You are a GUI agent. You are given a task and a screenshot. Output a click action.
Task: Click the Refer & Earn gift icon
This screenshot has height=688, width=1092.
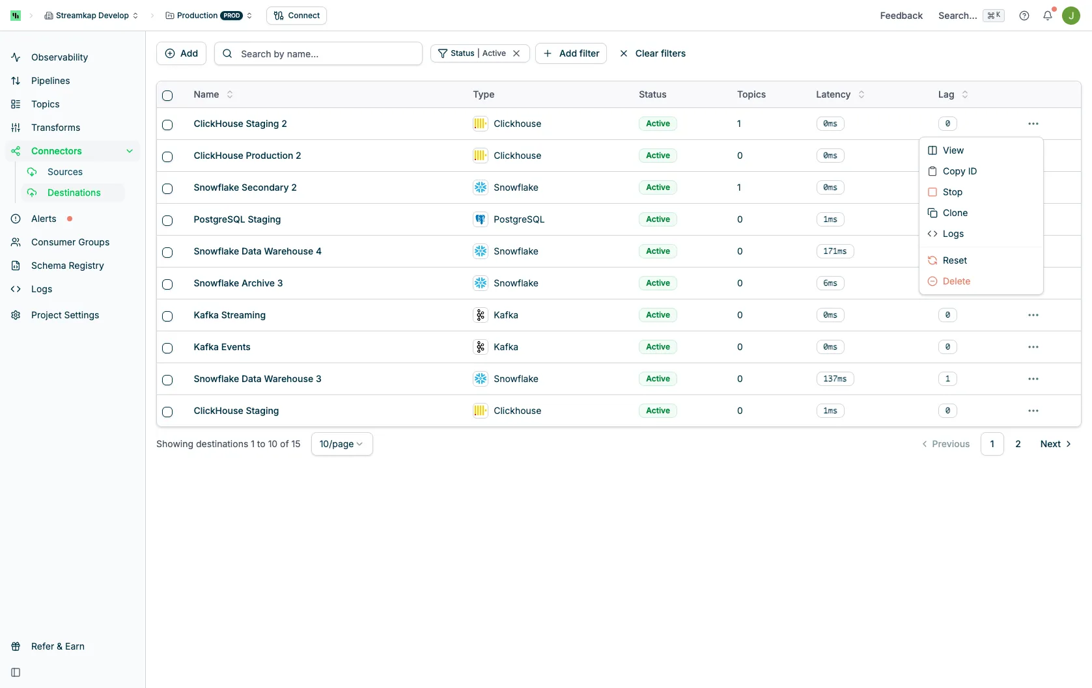click(x=16, y=646)
